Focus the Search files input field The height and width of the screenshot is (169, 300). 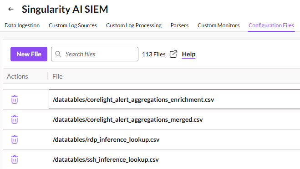[x=95, y=54]
